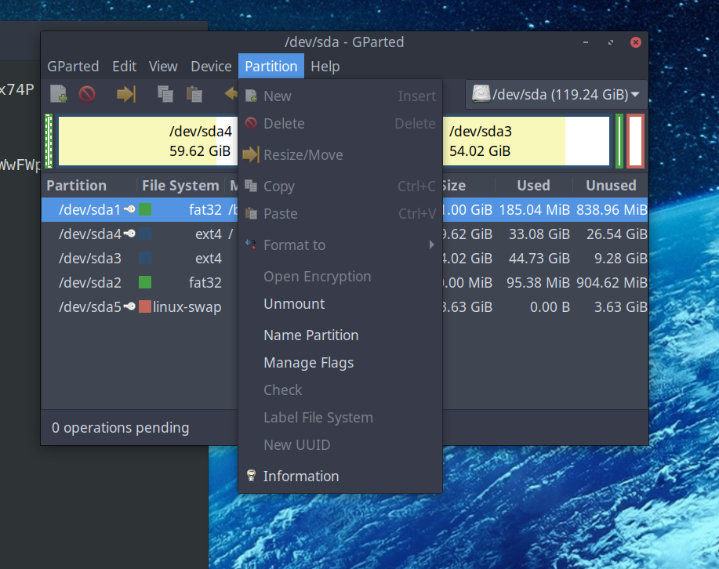This screenshot has height=569, width=719.
Task: Click the red icon beside Delete menu entry
Action: pos(251,123)
